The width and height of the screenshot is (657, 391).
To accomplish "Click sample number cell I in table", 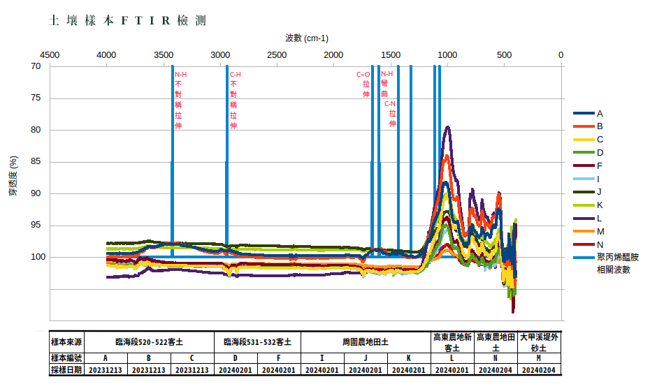I will 322,358.
